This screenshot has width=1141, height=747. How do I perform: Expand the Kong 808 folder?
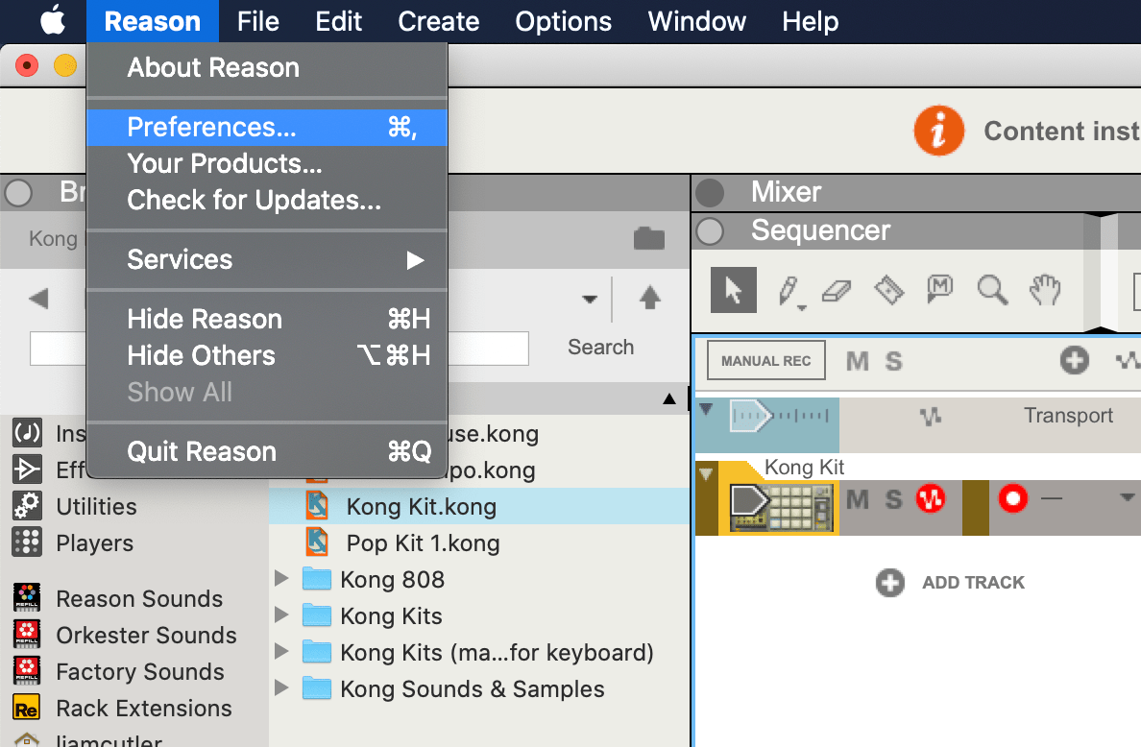tap(281, 579)
